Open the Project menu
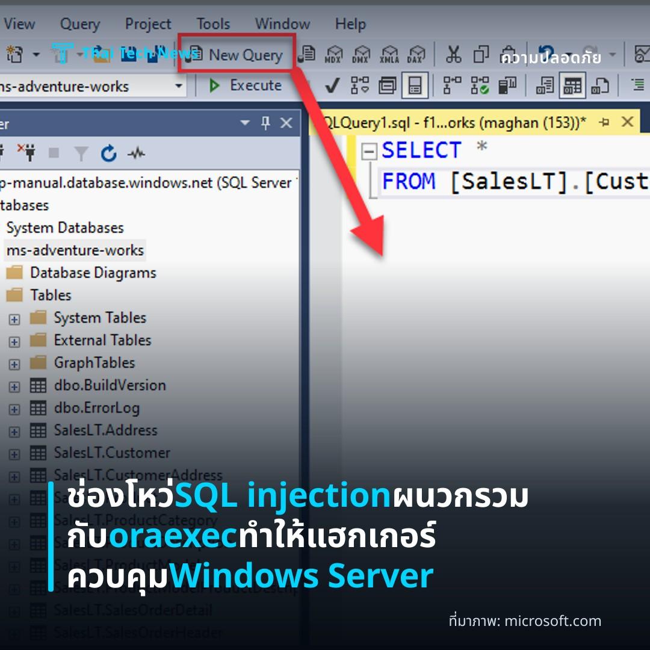650x650 pixels. [x=148, y=23]
